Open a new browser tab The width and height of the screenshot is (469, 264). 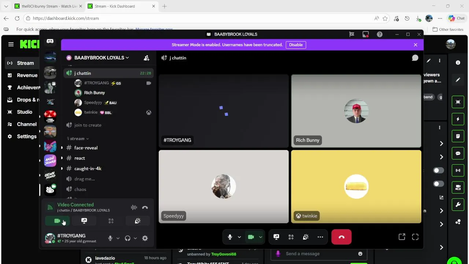(x=165, y=6)
